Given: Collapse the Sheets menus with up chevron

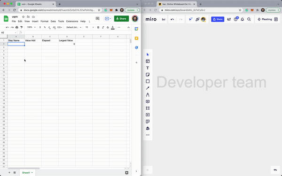Looking at the screenshot, I should click(128, 27).
